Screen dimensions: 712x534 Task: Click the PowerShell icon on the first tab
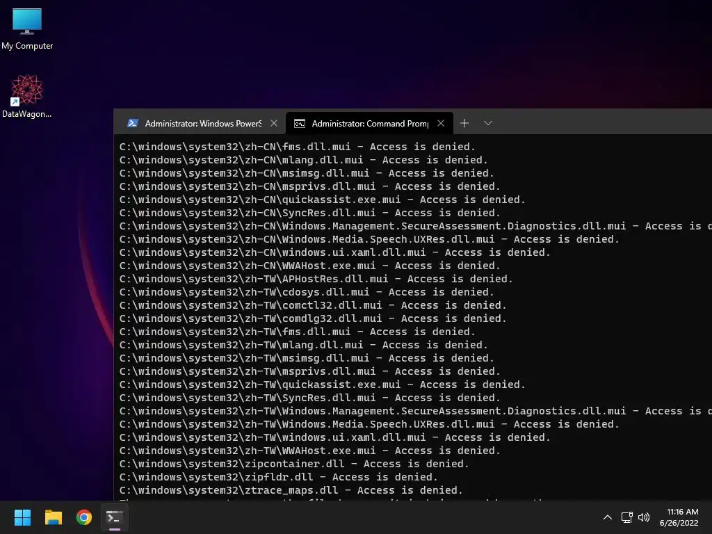[133, 123]
